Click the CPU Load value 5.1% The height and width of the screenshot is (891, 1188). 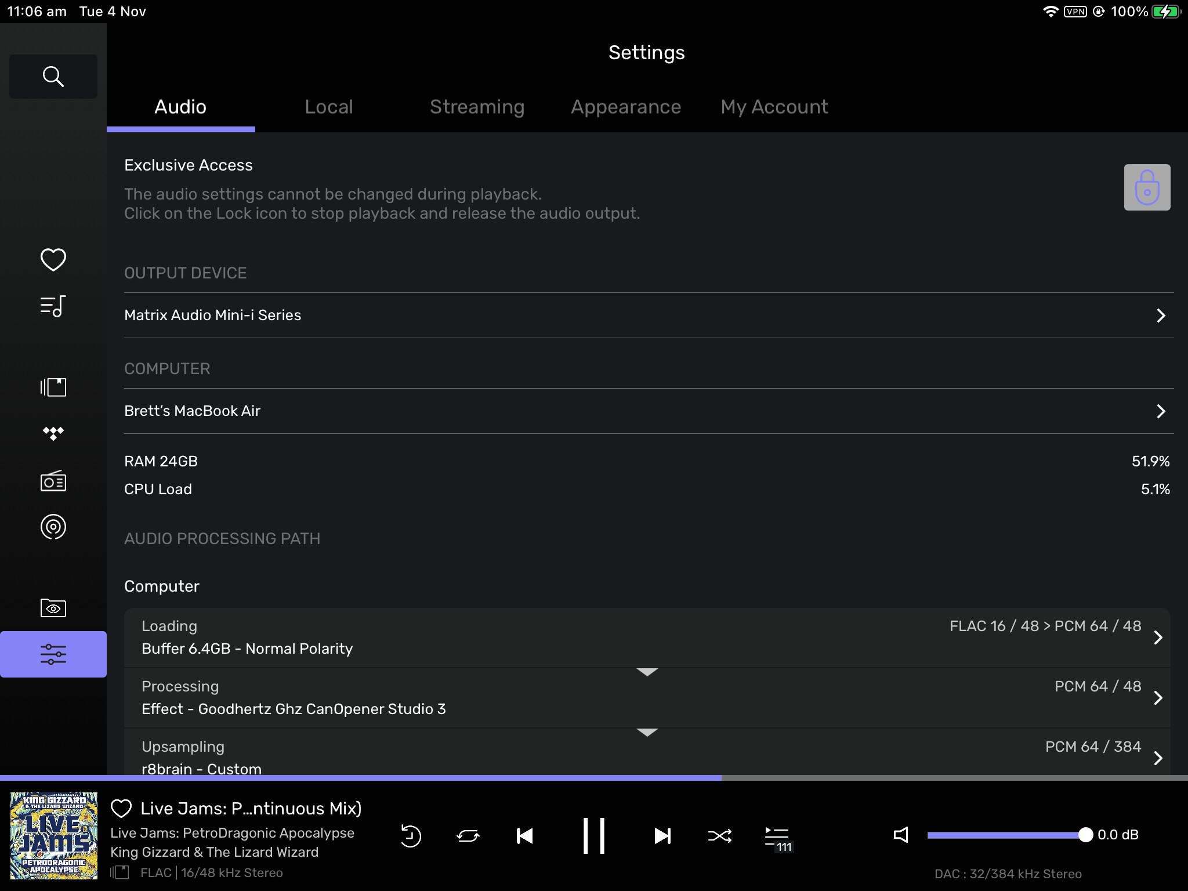1155,489
